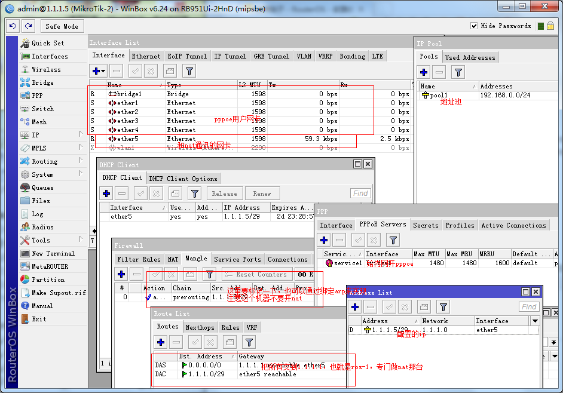Select the pool1 row in IP Pool
Image resolution: width=563 pixels, height=393 pixels.
pyautogui.click(x=488, y=95)
